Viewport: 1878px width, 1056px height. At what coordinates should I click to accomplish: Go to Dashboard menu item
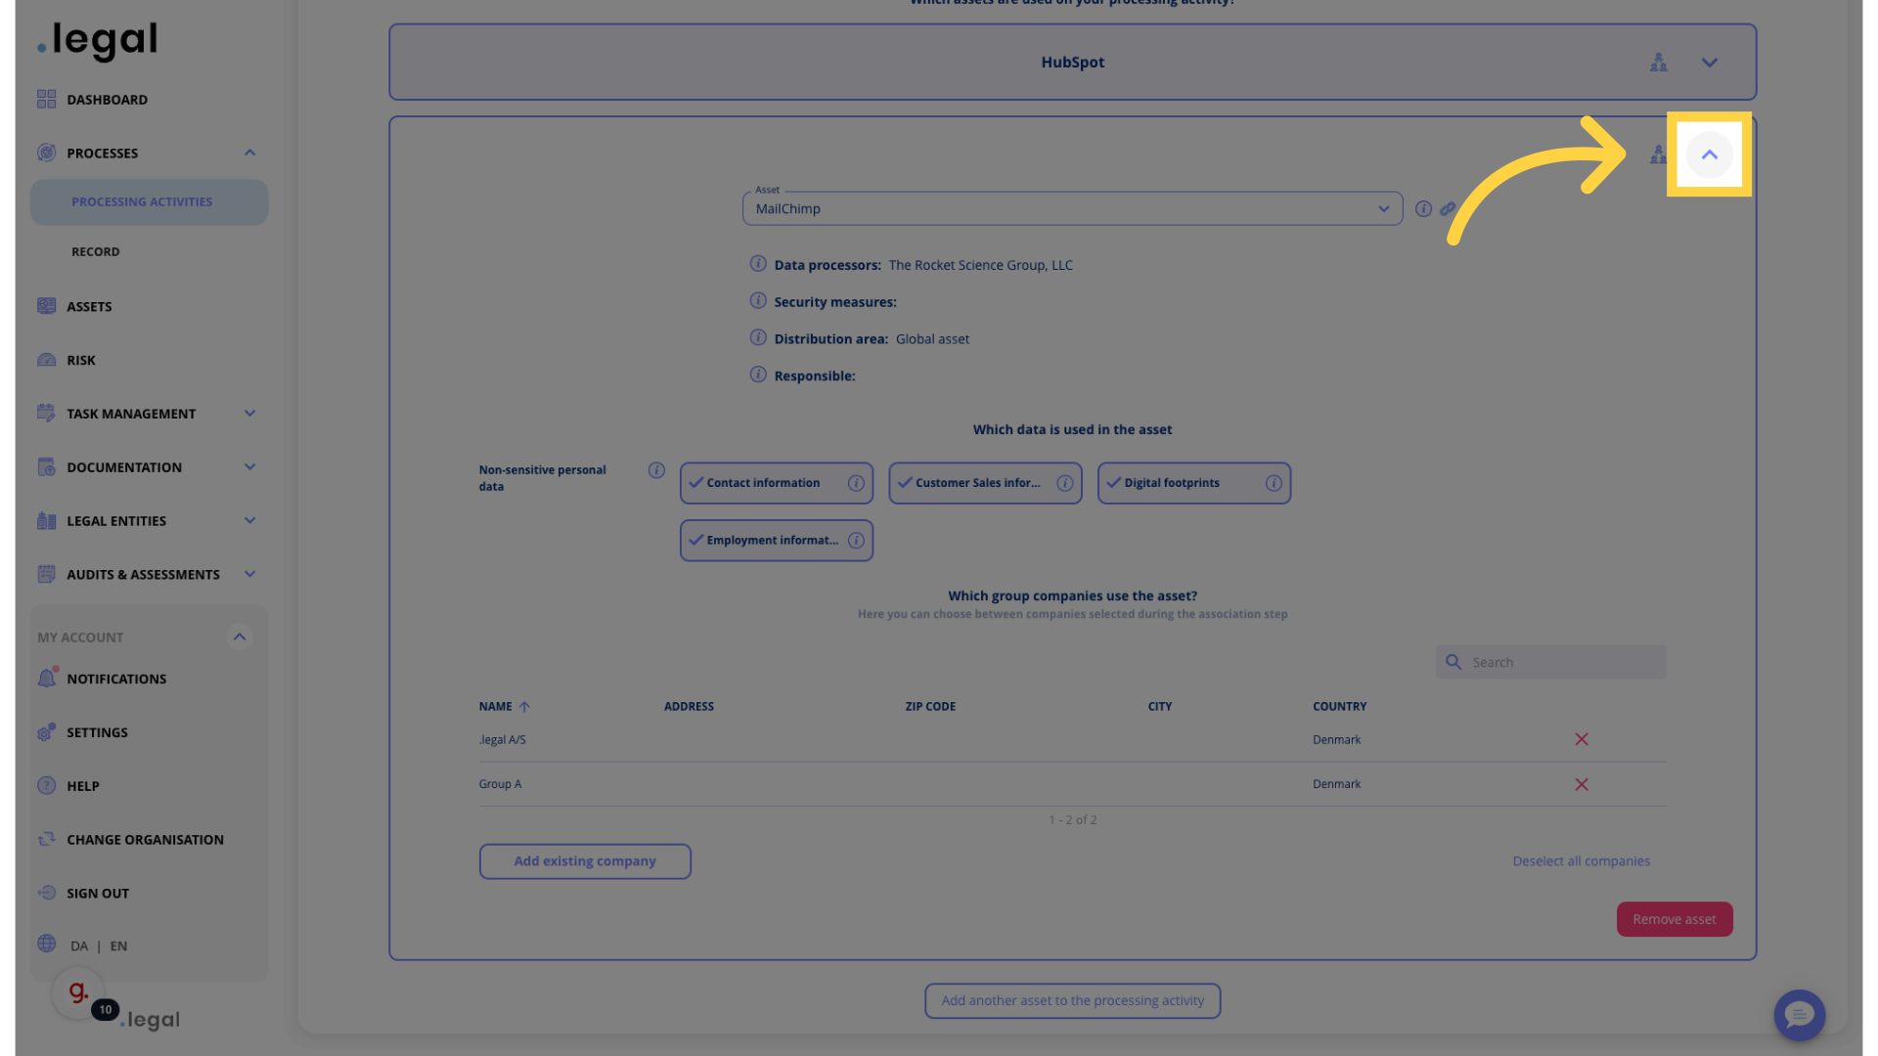[107, 99]
